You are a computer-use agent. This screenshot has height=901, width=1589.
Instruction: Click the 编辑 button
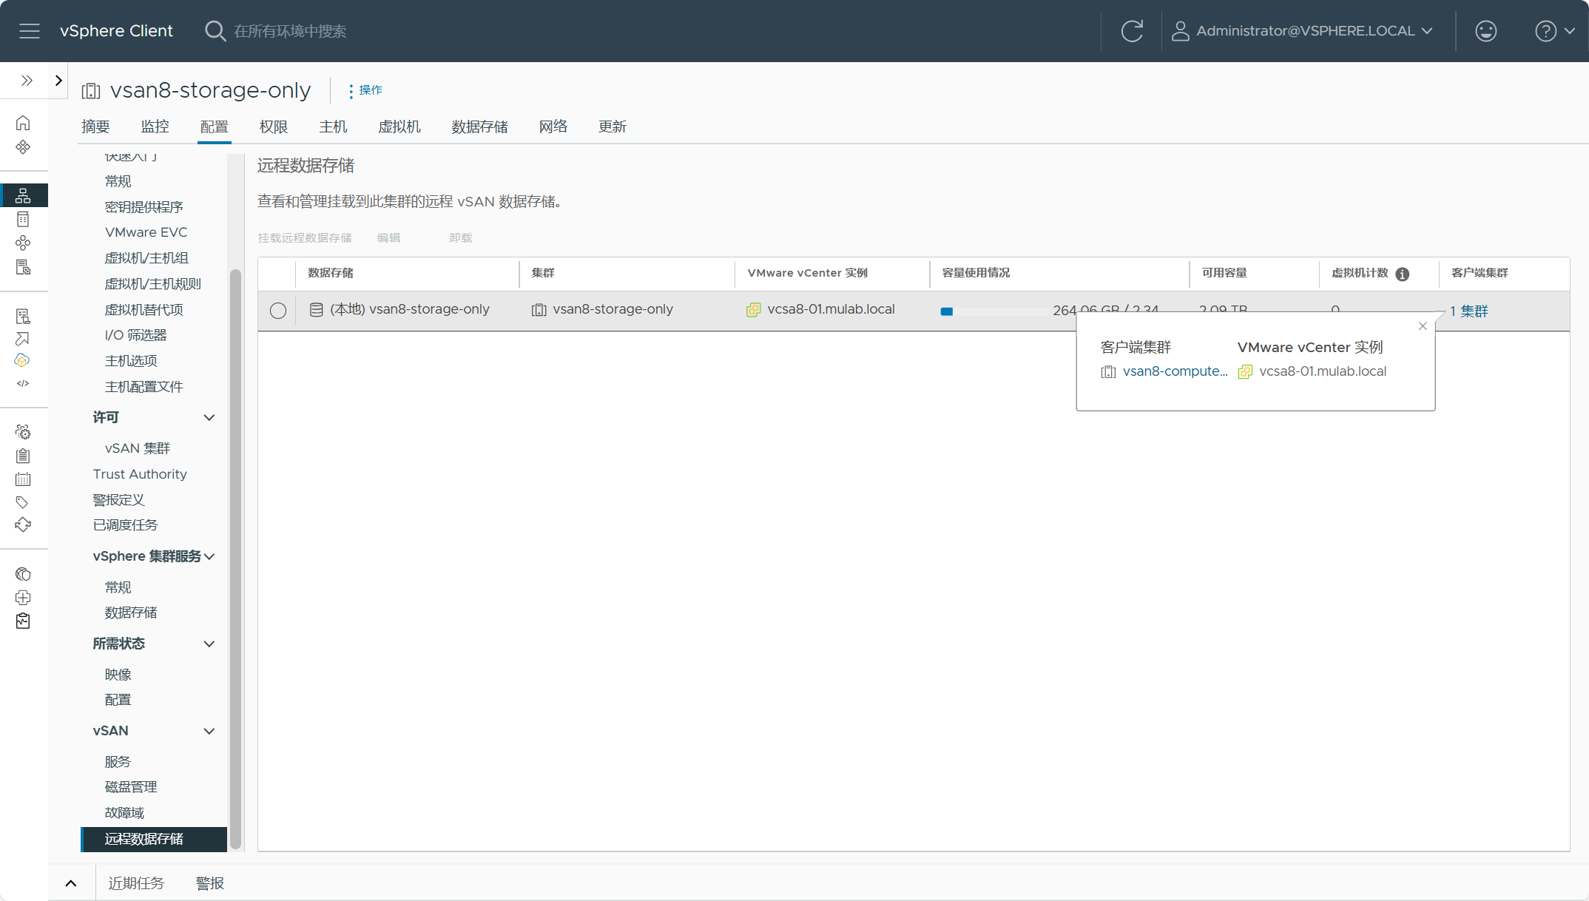388,238
